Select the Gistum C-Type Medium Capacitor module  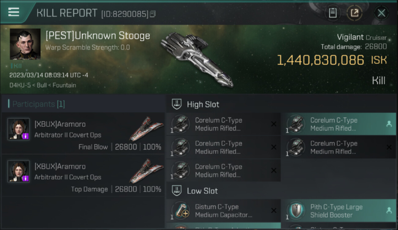[x=223, y=211]
